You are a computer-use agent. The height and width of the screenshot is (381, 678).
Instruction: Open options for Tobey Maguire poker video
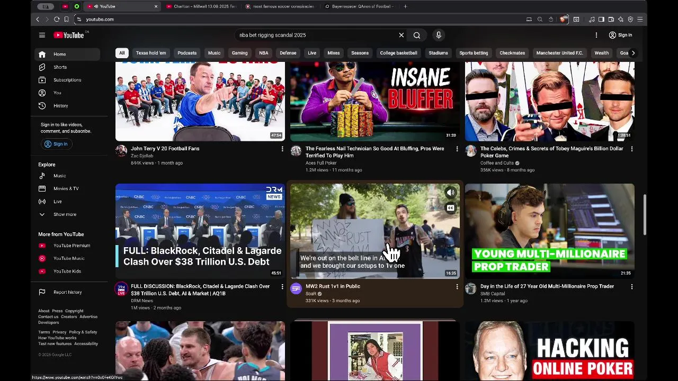[x=632, y=149]
